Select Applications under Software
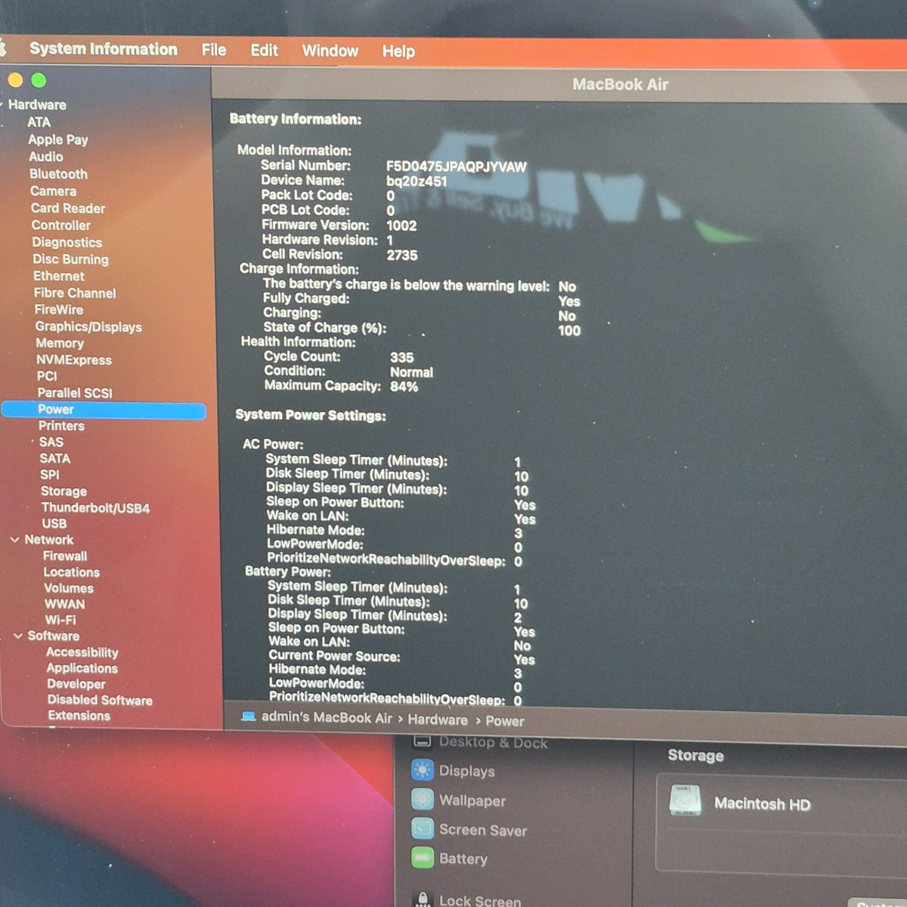This screenshot has width=907, height=907. point(82,668)
